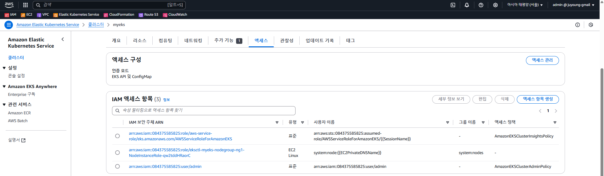Switch to the 개요 tab

[116, 41]
